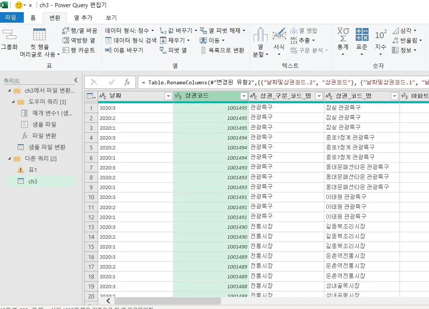Click the fx function icon in formula bar

click(127, 82)
